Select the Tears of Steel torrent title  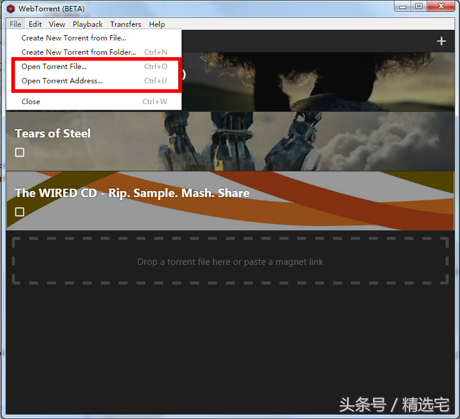[x=53, y=133]
